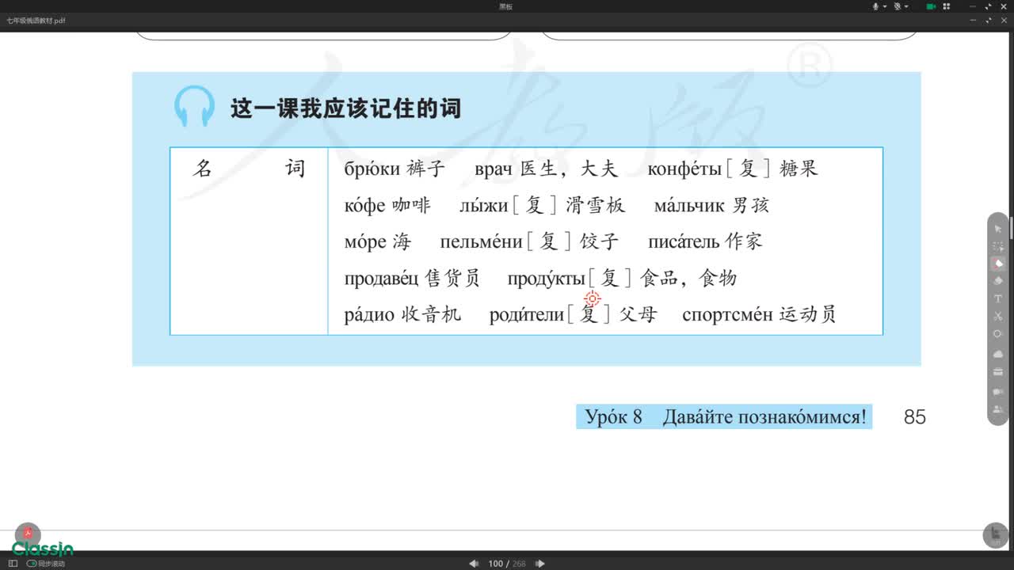Click the total page count 268
The width and height of the screenshot is (1014, 570).
pos(520,564)
